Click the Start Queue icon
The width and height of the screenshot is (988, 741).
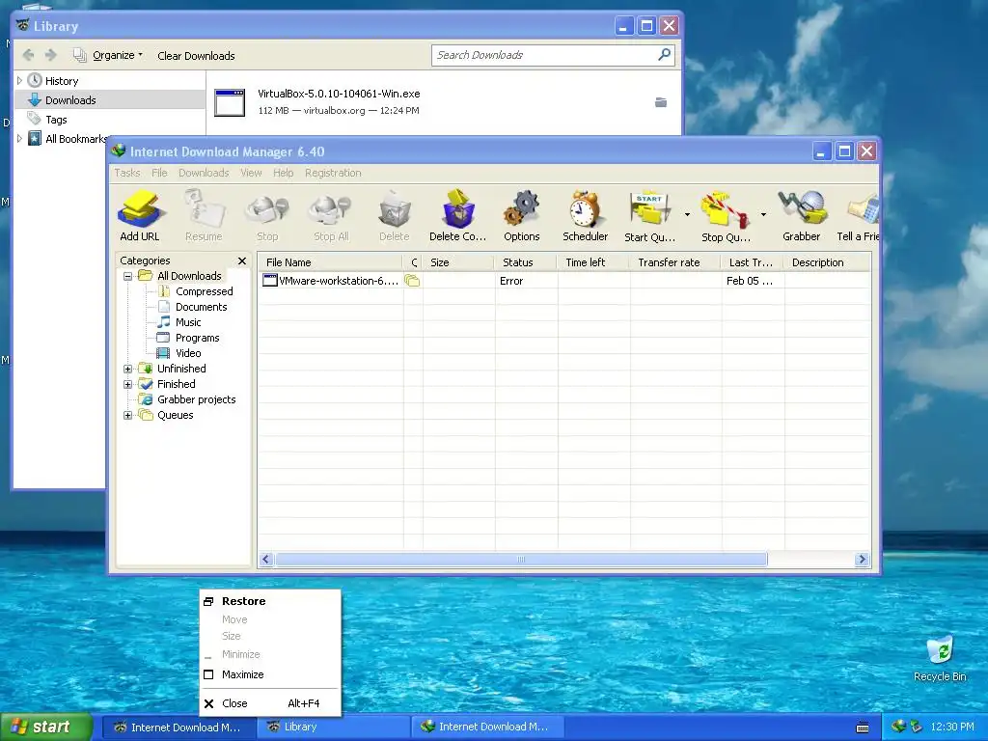[649, 216]
